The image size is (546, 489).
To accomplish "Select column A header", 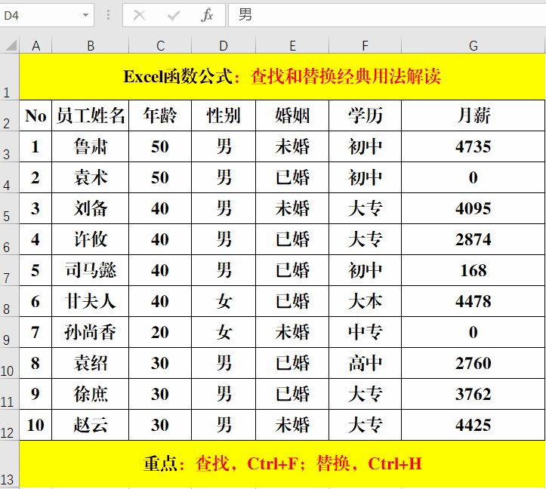I will click(x=35, y=45).
